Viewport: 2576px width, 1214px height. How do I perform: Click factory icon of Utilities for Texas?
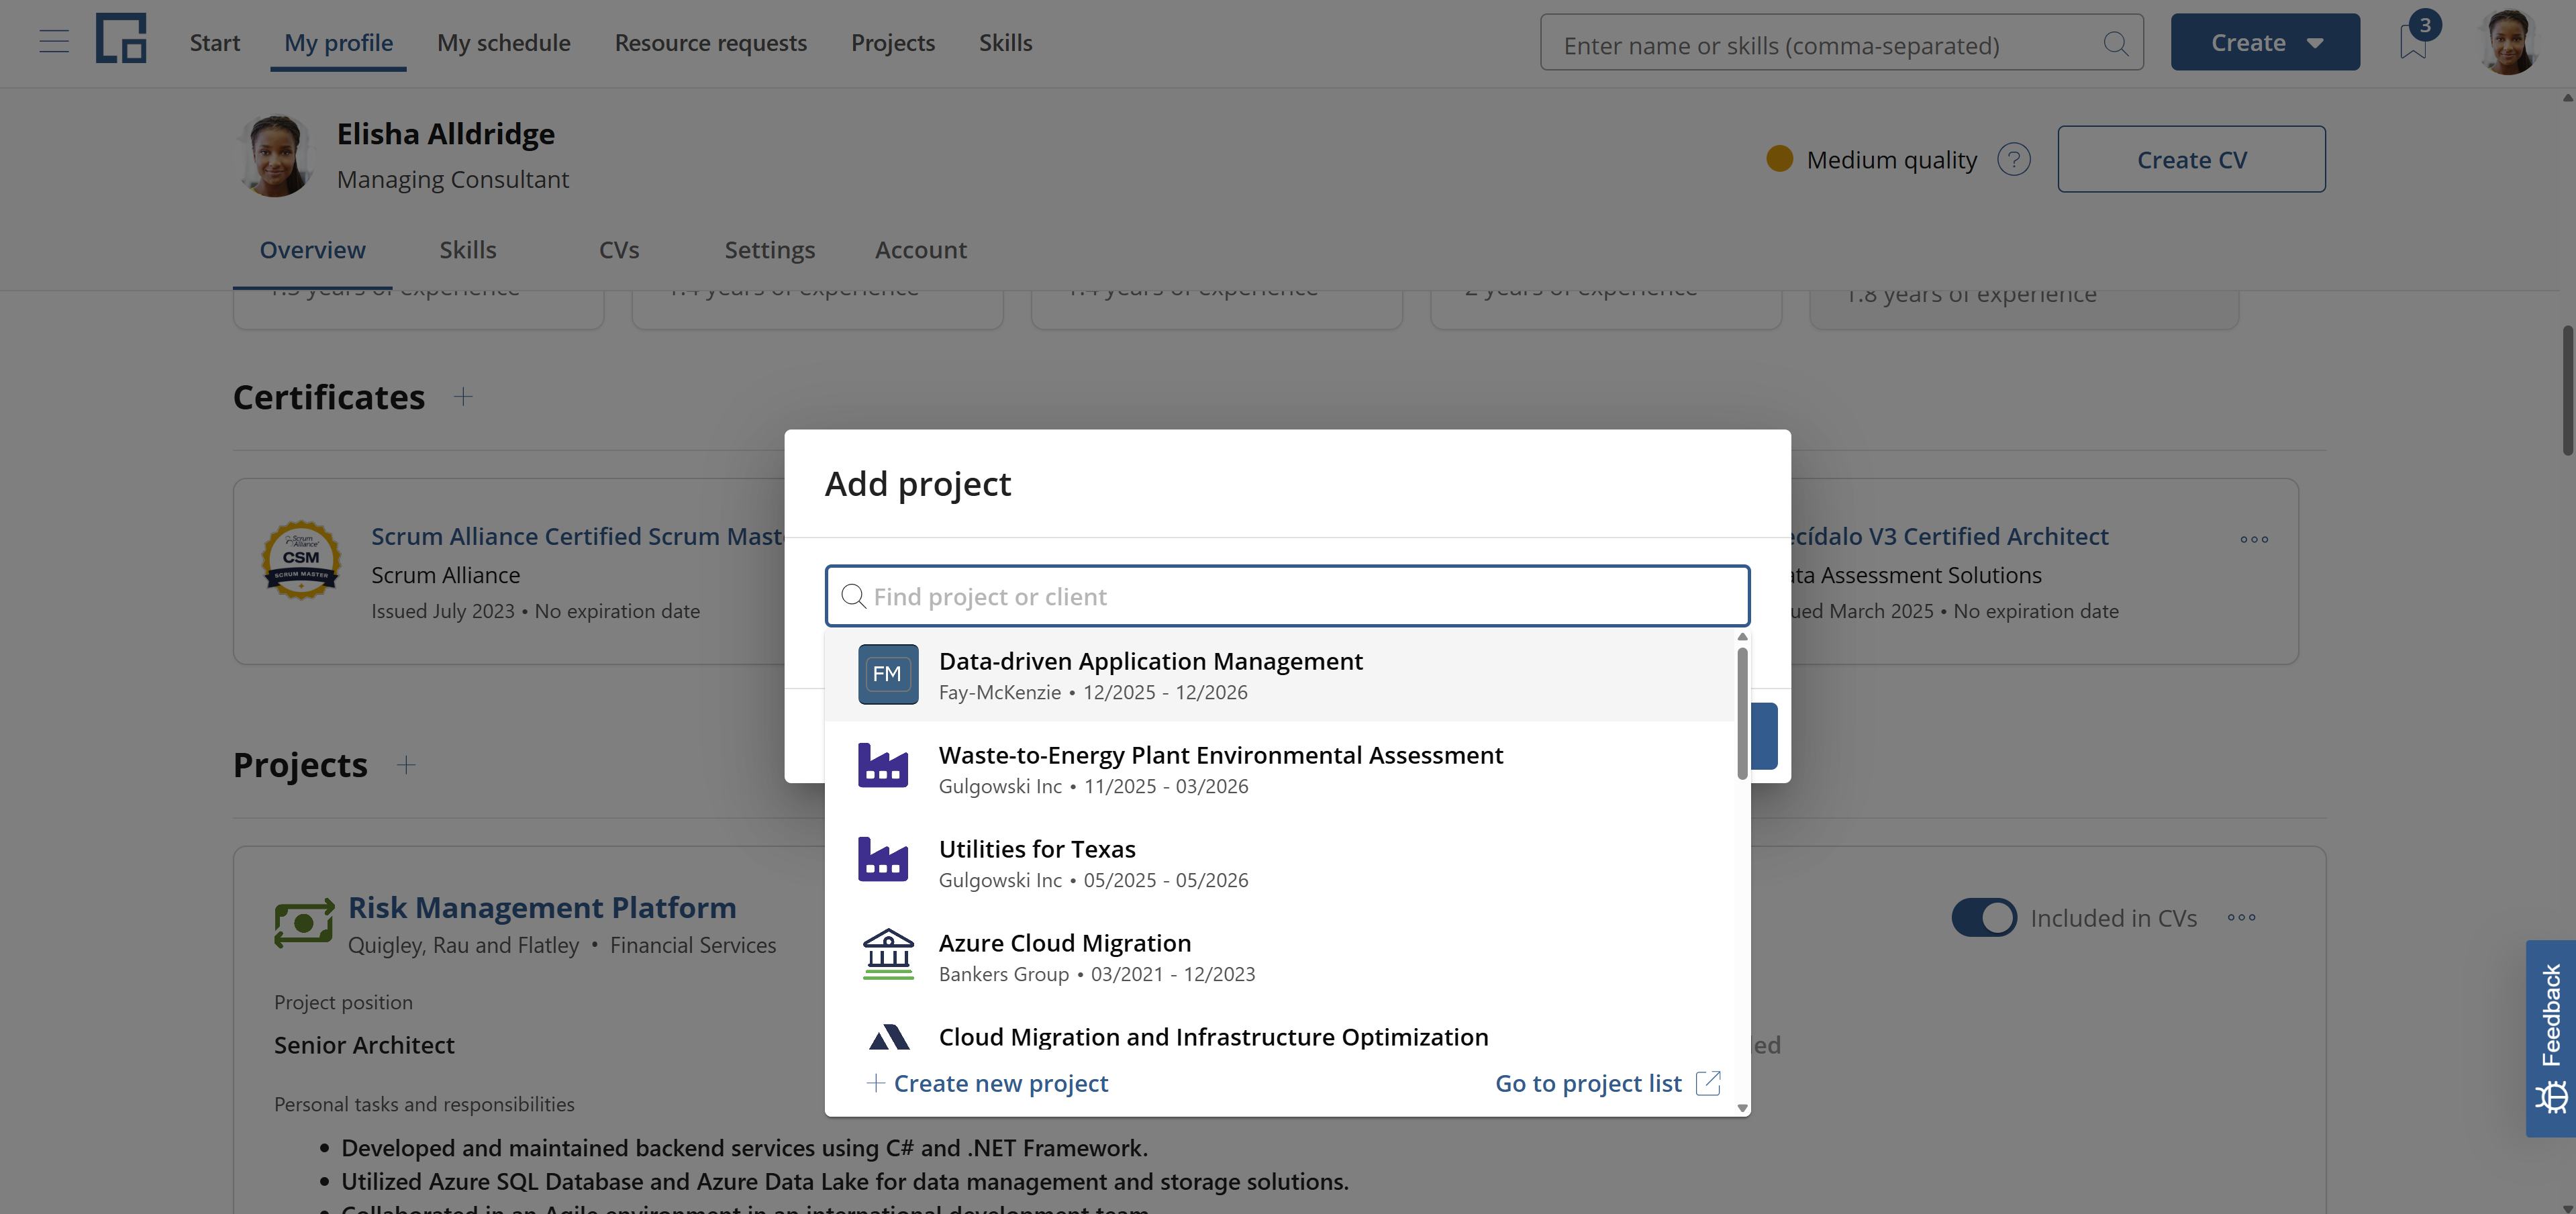[883, 860]
